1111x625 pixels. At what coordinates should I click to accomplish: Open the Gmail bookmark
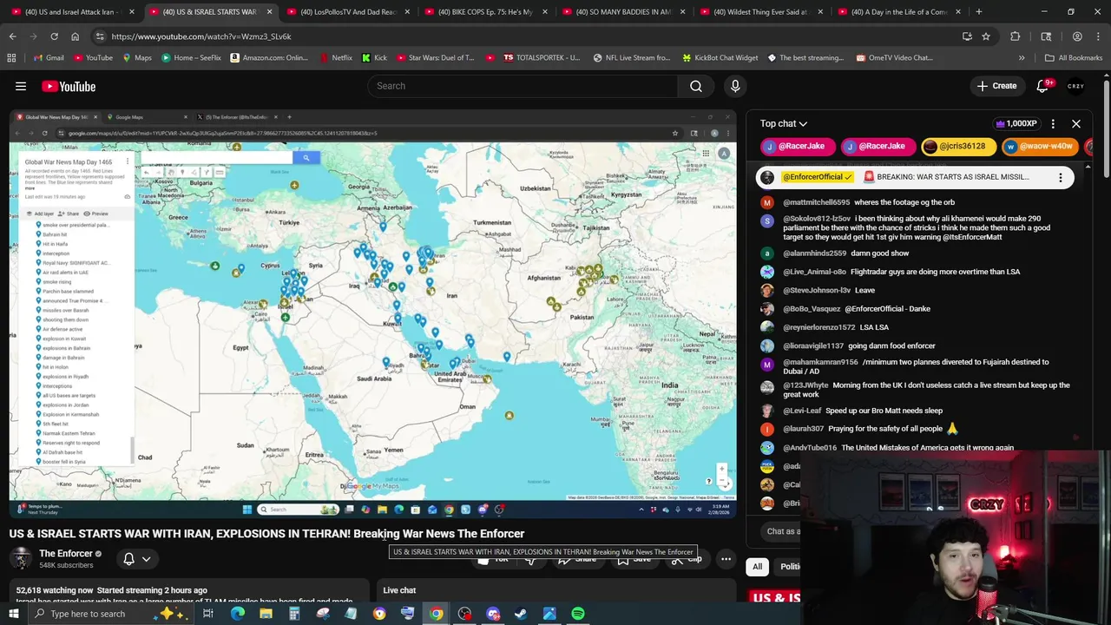tap(48, 57)
